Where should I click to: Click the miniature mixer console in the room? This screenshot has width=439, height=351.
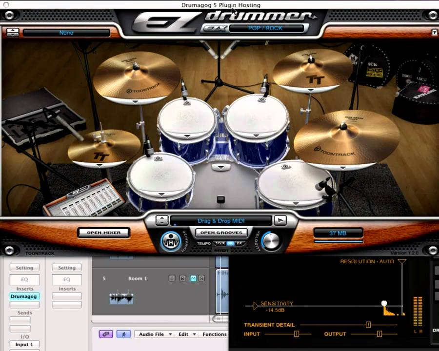click(x=84, y=198)
